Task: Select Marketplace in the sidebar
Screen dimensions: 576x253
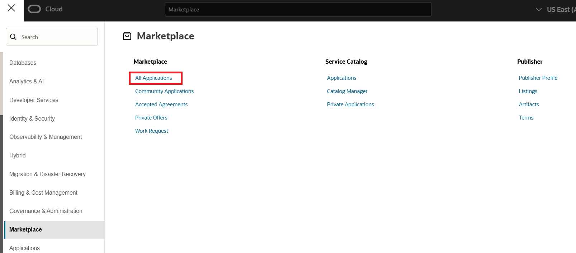Action: click(x=54, y=230)
